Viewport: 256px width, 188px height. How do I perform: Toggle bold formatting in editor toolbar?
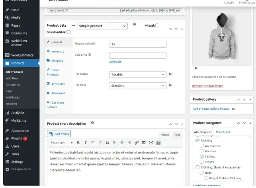(78, 143)
